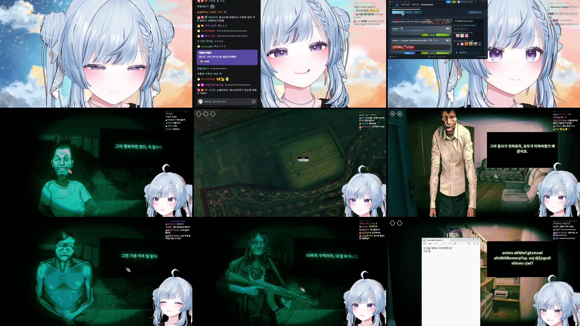The width and height of the screenshot is (580, 326).
Task: Click the music note icon on soundtrack bundle
Action: 449,40
